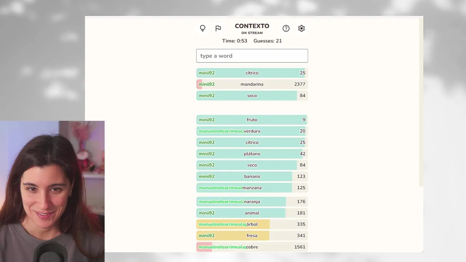The image size is (466, 262).
Task: Select the 'cobre' guess row
Action: pyautogui.click(x=252, y=247)
